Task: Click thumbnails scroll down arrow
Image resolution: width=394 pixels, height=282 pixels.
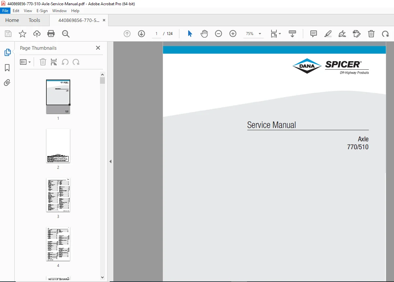Action: pos(103,277)
